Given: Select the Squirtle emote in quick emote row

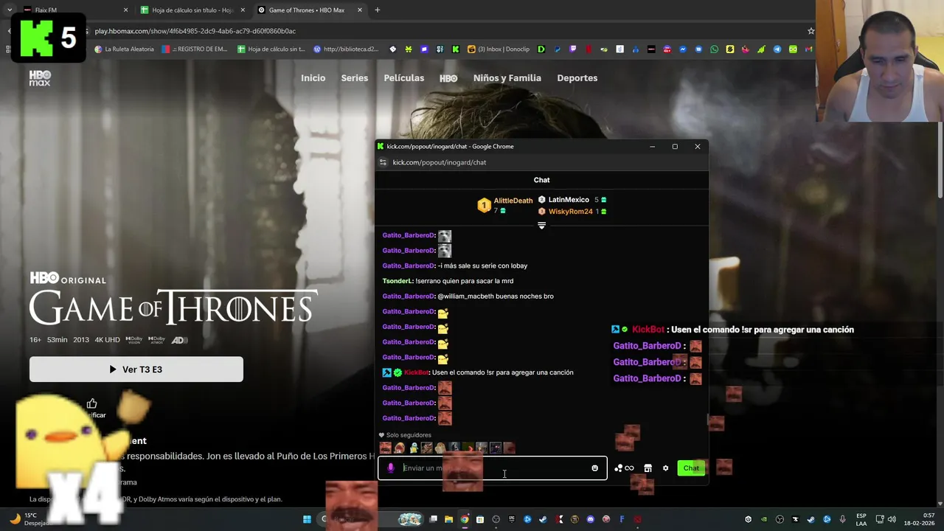Looking at the screenshot, I should tap(414, 448).
